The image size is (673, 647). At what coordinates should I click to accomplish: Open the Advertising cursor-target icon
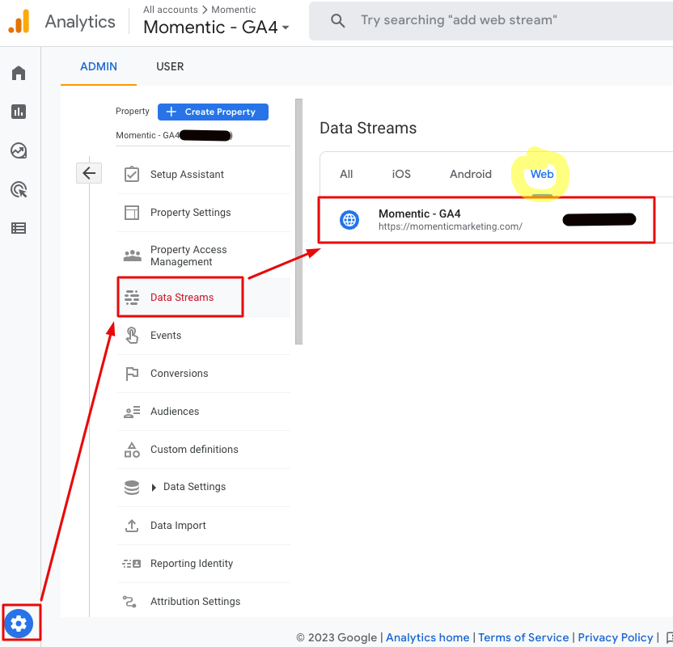[19, 189]
